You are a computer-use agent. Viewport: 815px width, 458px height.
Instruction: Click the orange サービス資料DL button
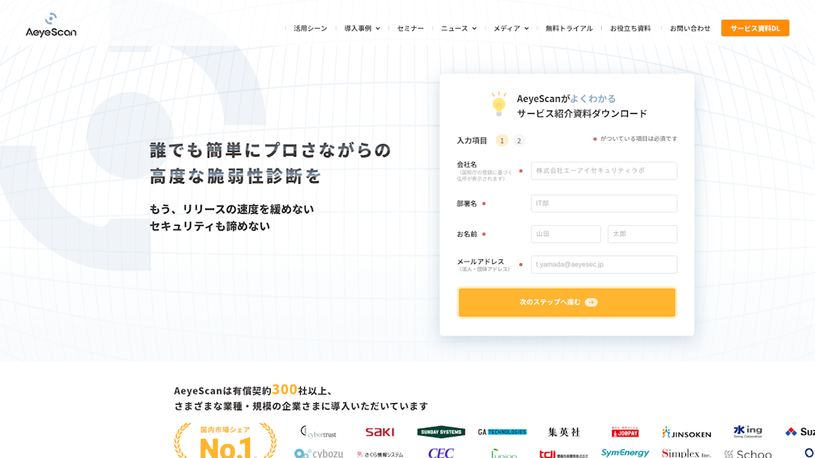tap(755, 27)
